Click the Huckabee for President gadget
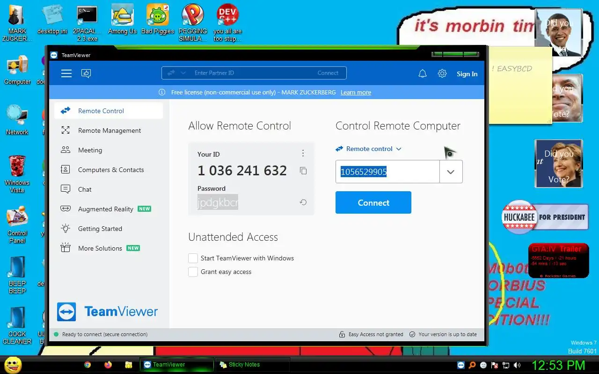The image size is (599, 374). (545, 217)
